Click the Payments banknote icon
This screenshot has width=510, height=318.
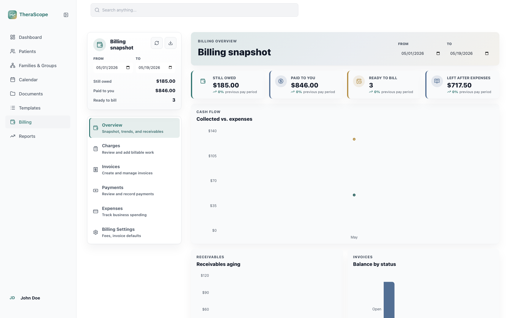[x=96, y=191]
